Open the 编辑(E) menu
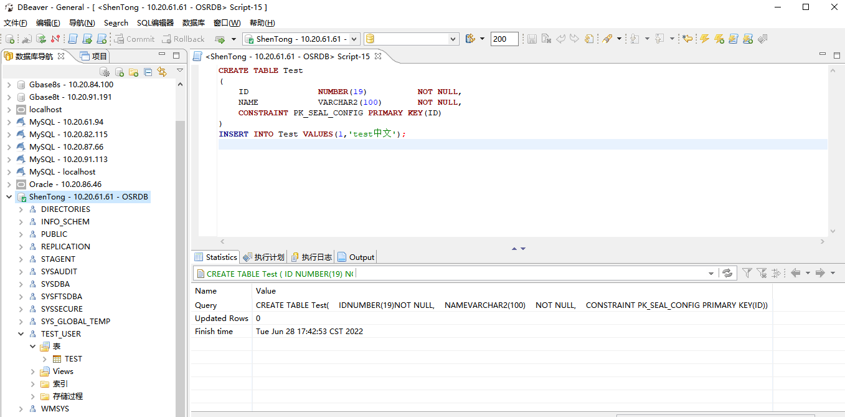The height and width of the screenshot is (417, 845). (48, 22)
